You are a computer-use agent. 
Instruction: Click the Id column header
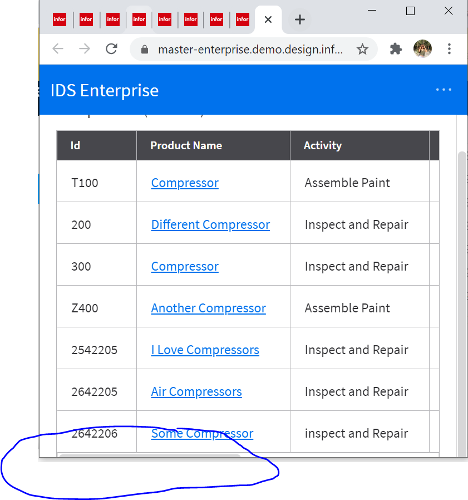click(97, 145)
